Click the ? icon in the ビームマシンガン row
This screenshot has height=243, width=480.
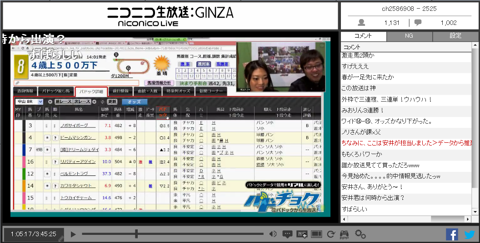point(55,138)
